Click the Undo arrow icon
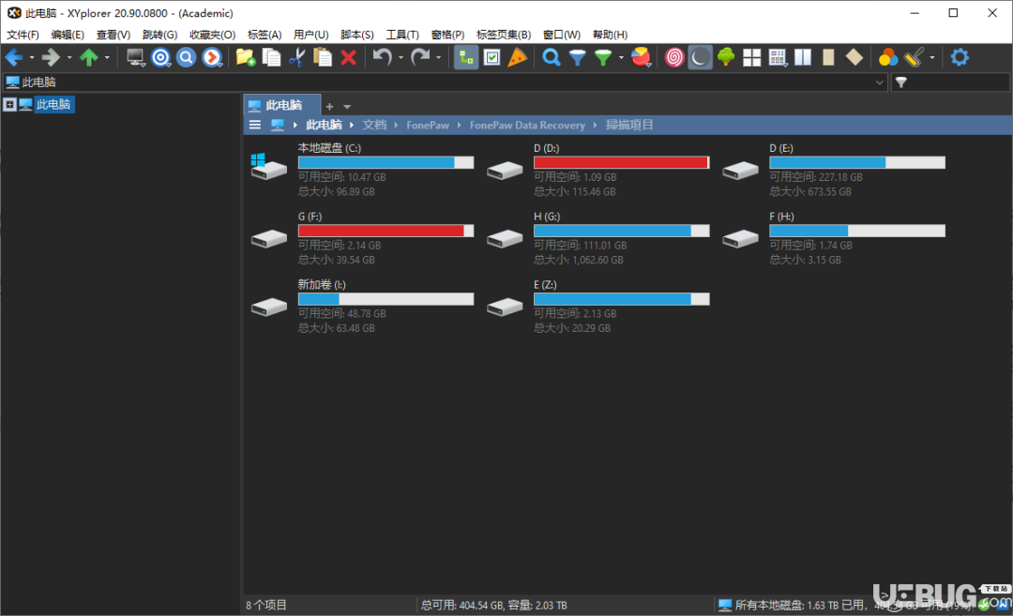Screen dimensions: 1013x616 pyautogui.click(x=383, y=57)
